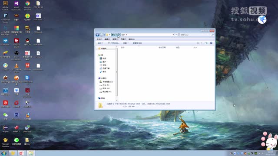Launch phpStudy desktop icon
The width and height of the screenshot is (278, 156).
pos(27,129)
